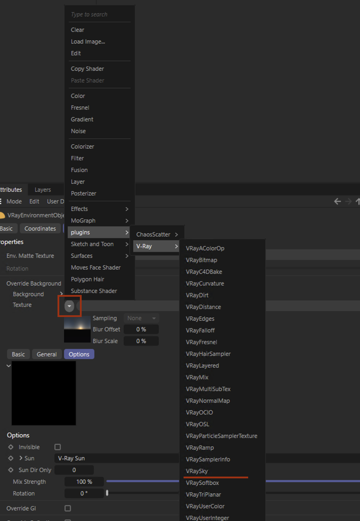Switch to the Layers panel tab
The width and height of the screenshot is (360, 521).
[x=43, y=190]
